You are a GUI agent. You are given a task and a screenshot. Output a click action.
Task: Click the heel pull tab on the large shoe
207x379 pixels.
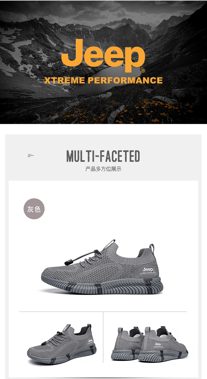152,247
